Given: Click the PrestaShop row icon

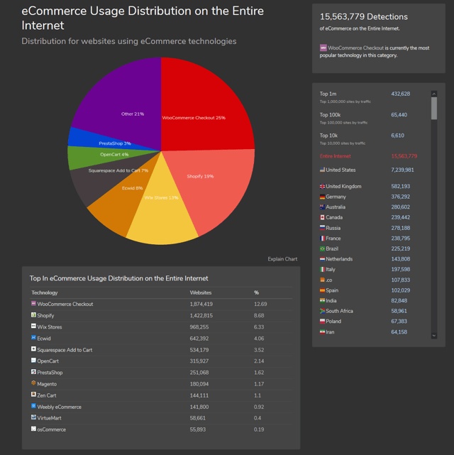Looking at the screenshot, I should 33,372.
